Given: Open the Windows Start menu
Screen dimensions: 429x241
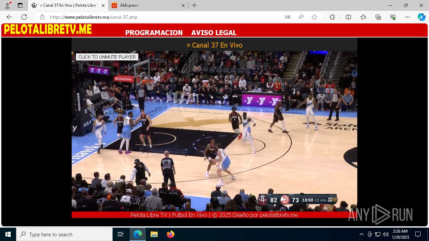Looking at the screenshot, I should (x=8, y=234).
